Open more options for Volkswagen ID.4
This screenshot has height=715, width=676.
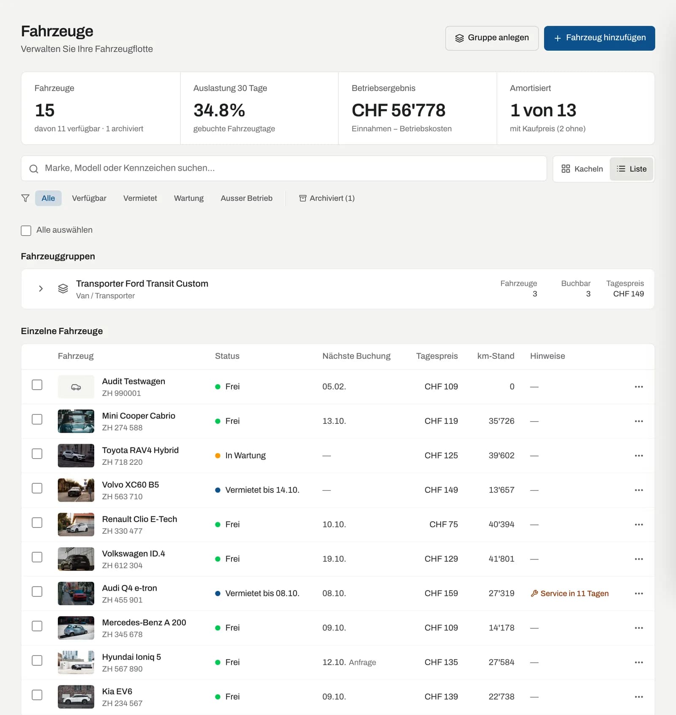click(638, 559)
